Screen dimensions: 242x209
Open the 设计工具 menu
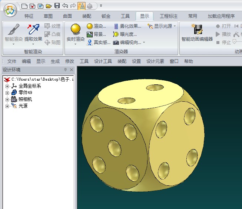pos(103,61)
